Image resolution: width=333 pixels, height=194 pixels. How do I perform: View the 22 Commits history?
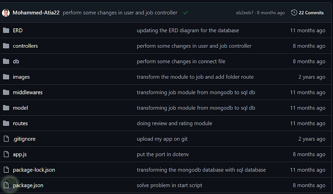pyautogui.click(x=311, y=13)
